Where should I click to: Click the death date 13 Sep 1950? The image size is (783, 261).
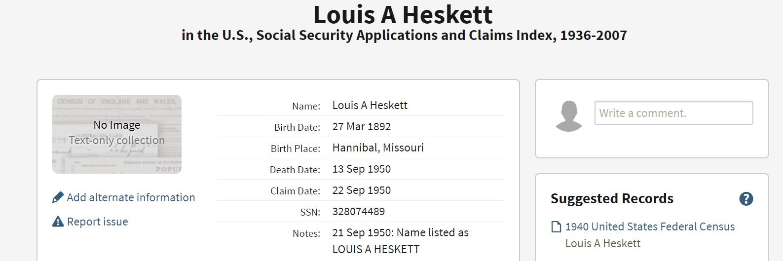point(361,169)
